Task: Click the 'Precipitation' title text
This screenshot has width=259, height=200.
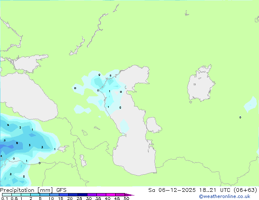Action: 17,190
